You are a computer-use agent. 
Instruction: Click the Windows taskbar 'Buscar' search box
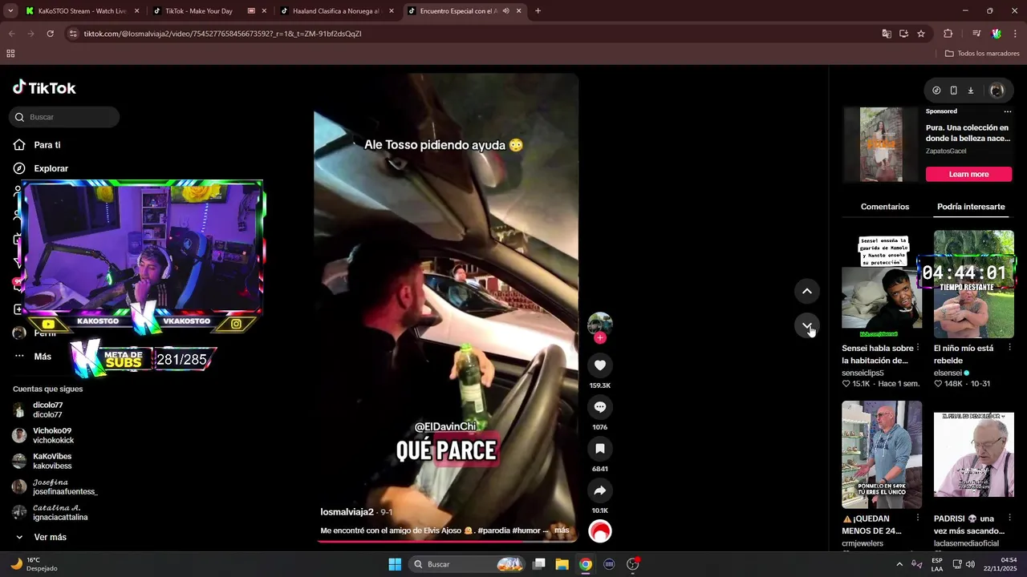469,564
